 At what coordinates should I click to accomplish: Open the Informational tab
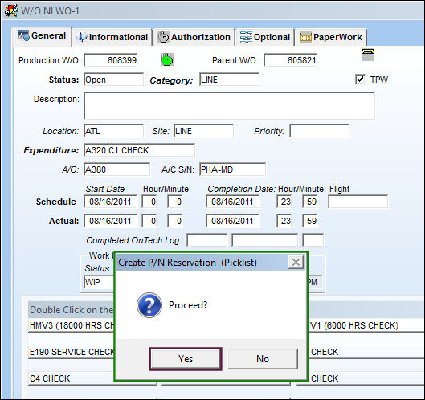pyautogui.click(x=112, y=37)
